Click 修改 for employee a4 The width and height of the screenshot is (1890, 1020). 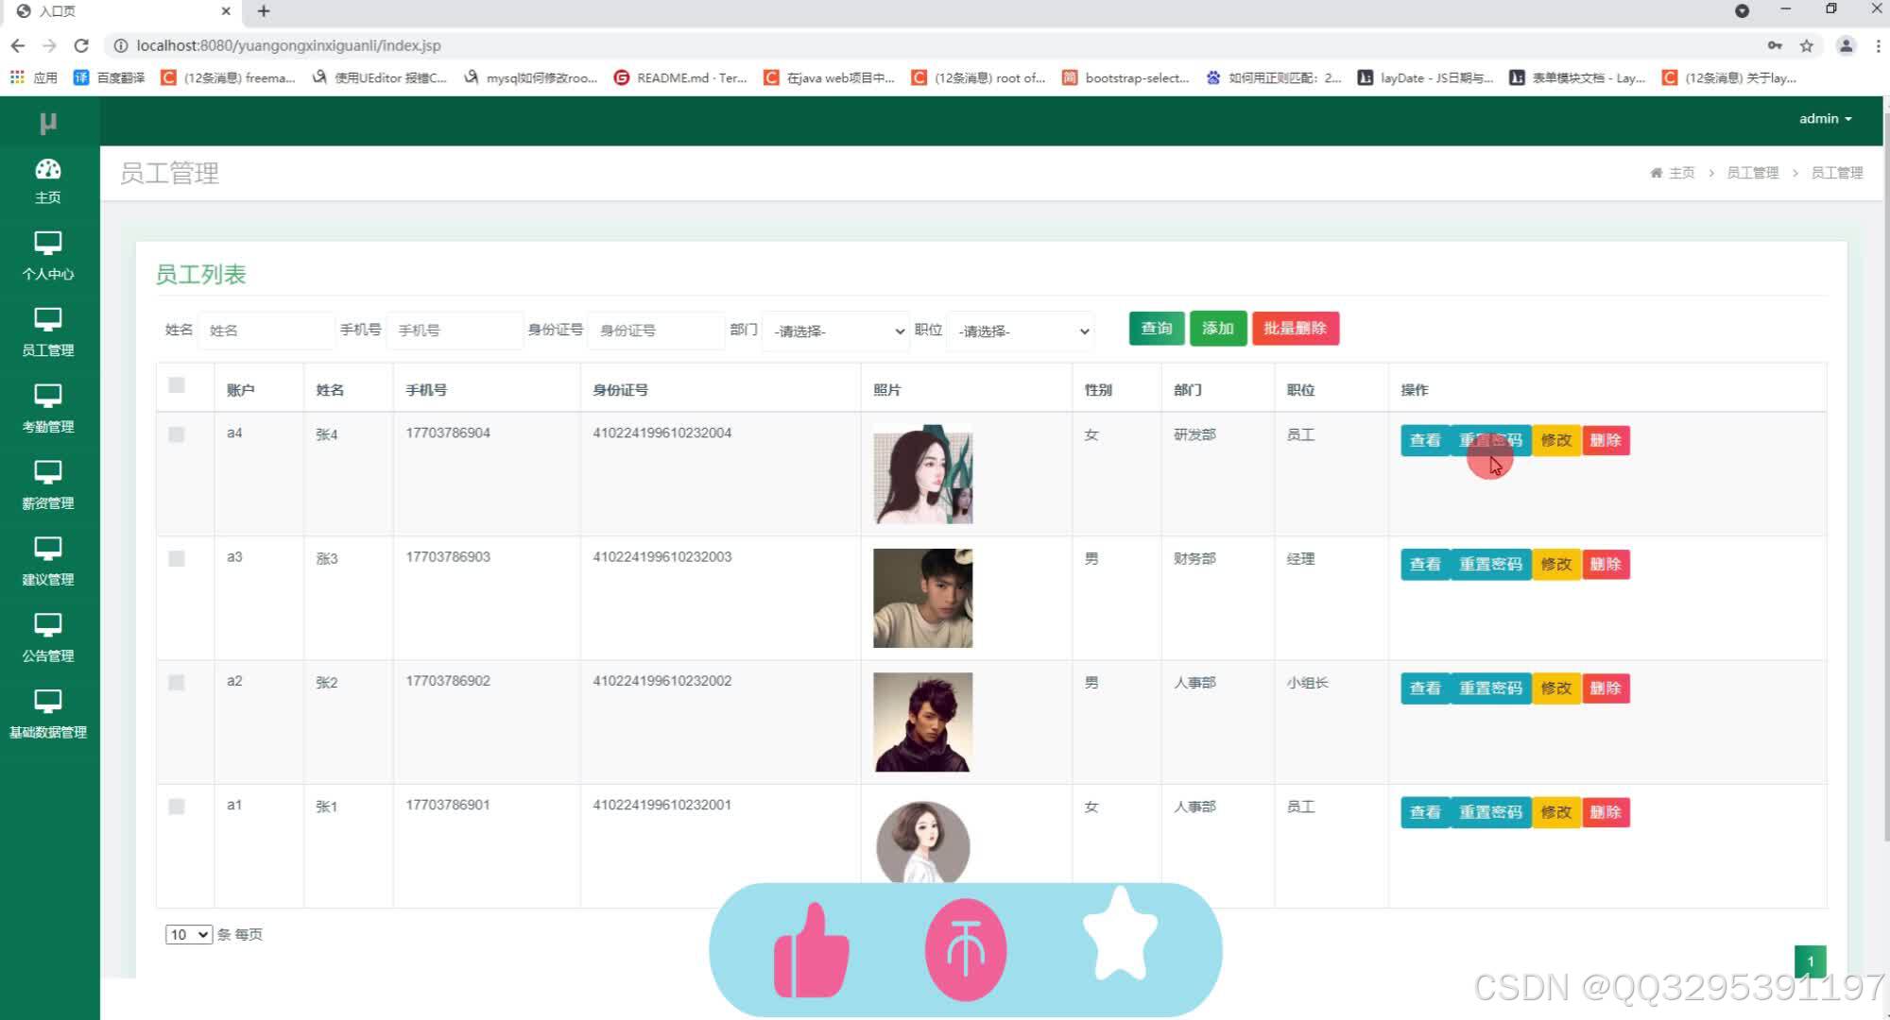(1556, 441)
